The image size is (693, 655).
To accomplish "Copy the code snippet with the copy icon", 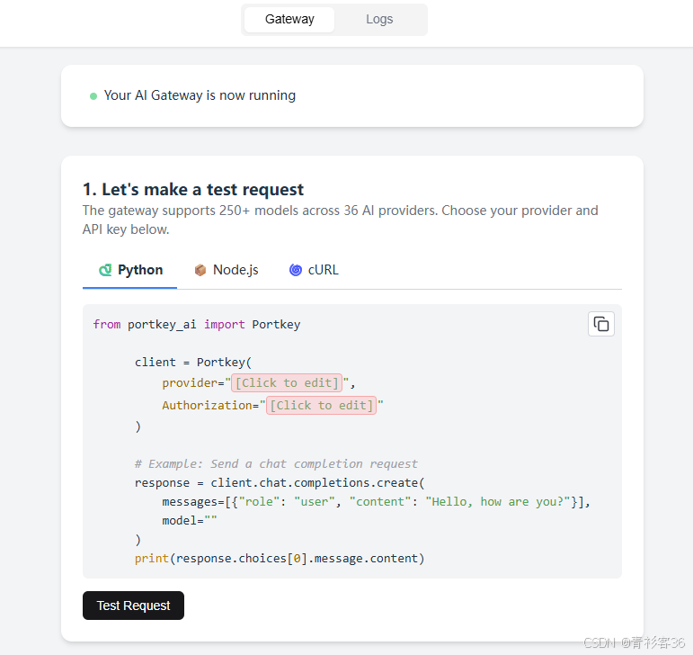I will coord(600,324).
